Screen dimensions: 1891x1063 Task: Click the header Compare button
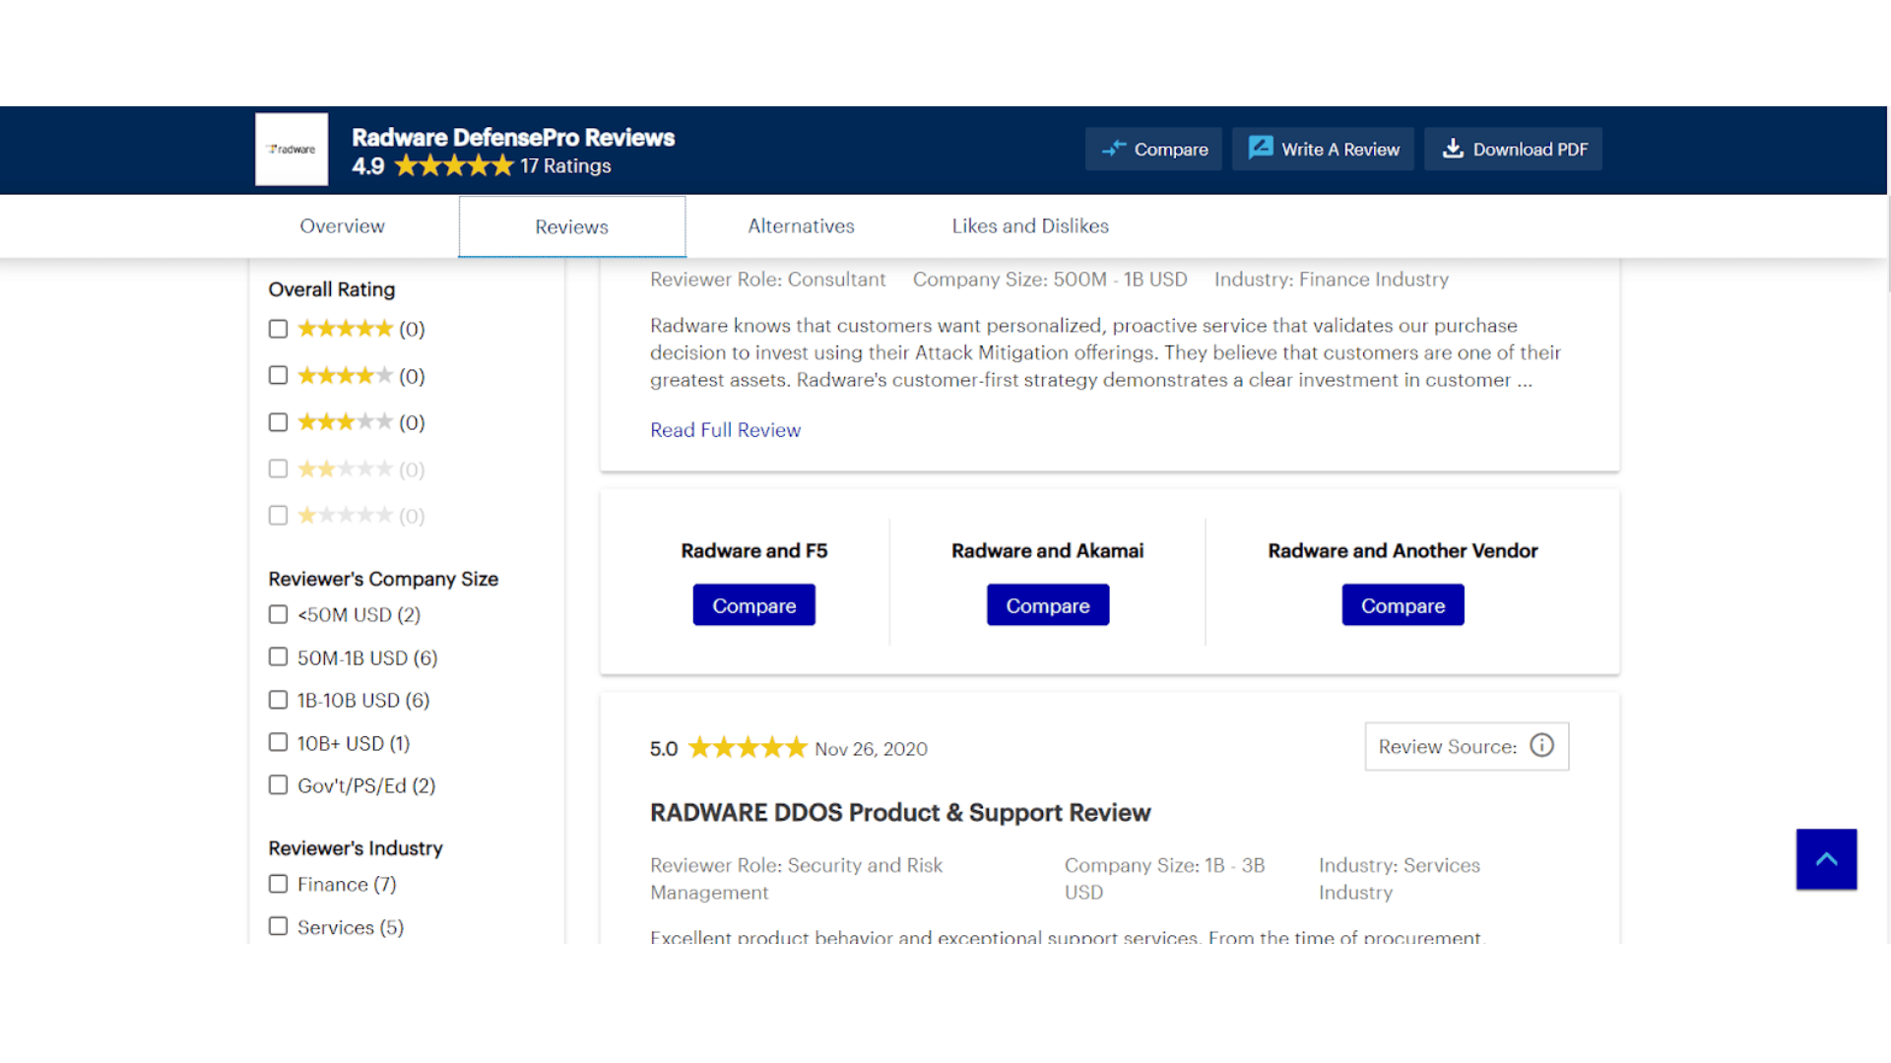pyautogui.click(x=1153, y=149)
